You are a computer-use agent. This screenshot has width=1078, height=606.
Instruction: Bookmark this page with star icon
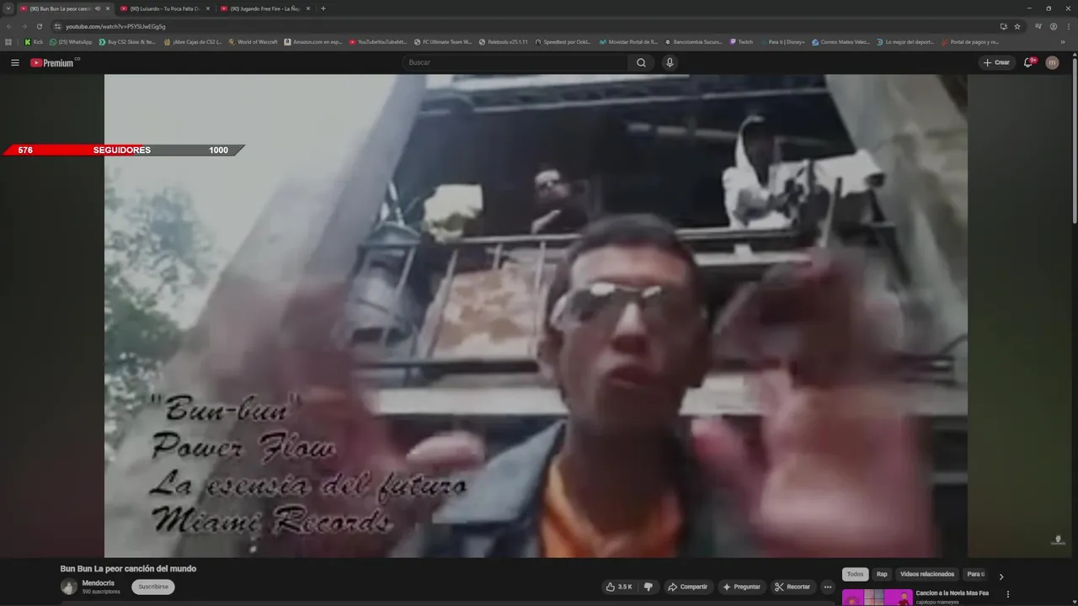[x=1017, y=26]
